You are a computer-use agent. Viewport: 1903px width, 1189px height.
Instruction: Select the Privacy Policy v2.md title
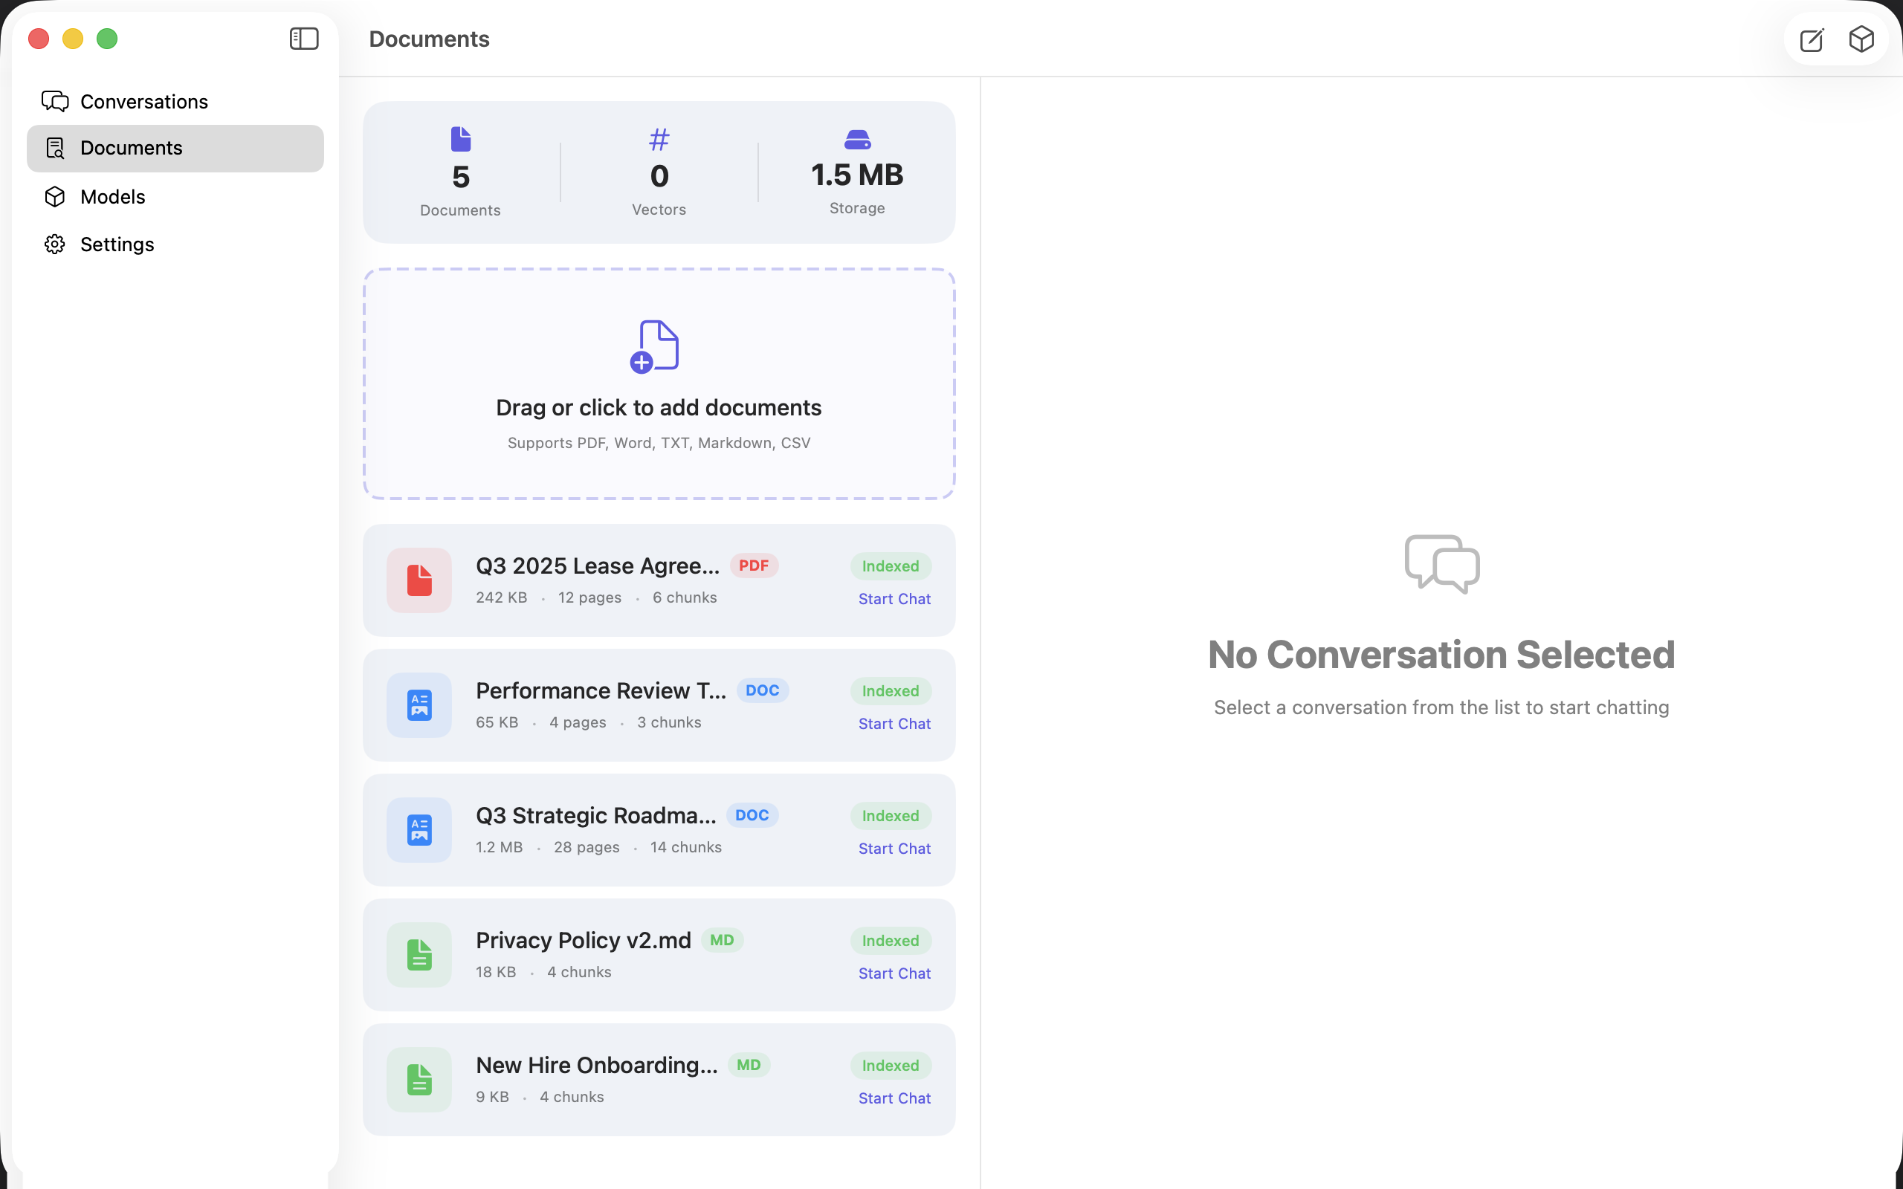click(584, 941)
